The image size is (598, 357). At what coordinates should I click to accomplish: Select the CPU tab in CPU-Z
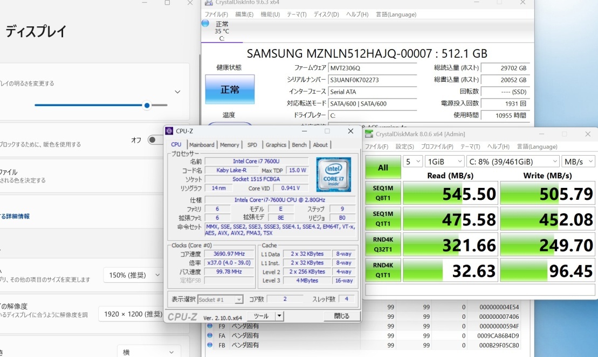point(176,144)
